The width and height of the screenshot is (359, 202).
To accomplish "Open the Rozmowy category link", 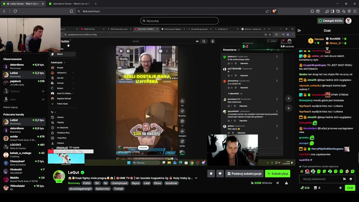I will (74, 183).
